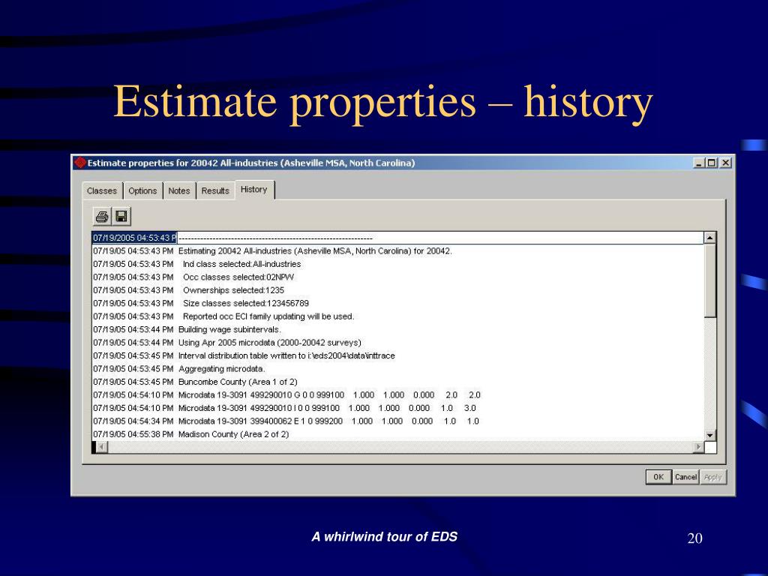
Task: Click the horizontal scrollbar right arrow
Action: point(699,447)
